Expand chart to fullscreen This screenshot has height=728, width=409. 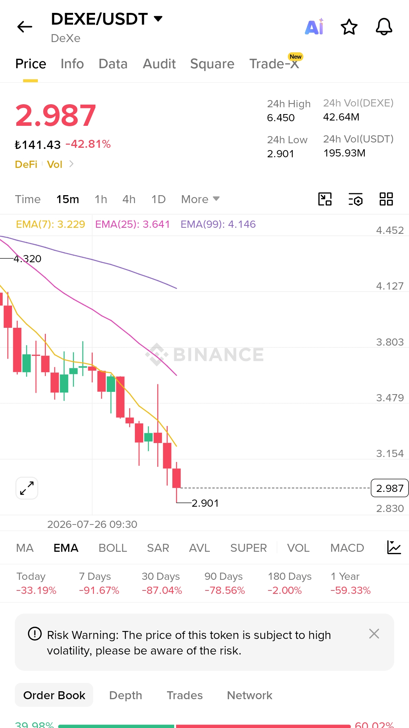[x=27, y=488]
